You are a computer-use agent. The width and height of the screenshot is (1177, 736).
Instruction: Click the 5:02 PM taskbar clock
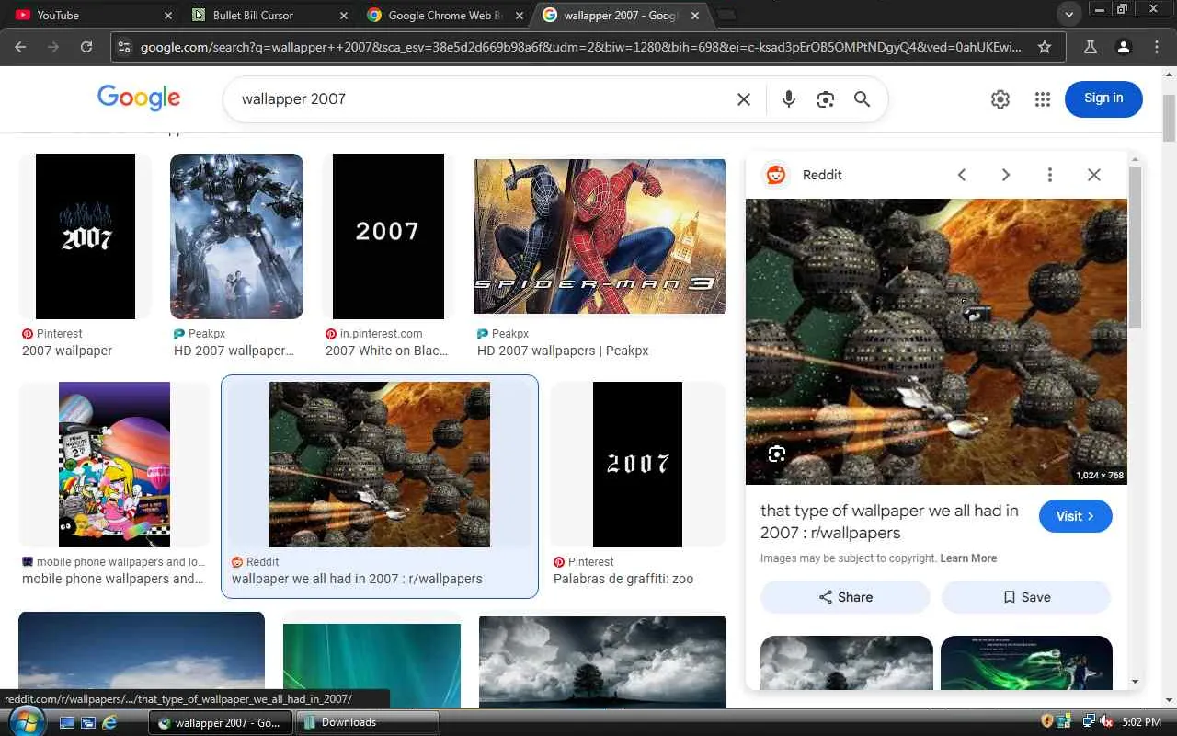tap(1142, 722)
